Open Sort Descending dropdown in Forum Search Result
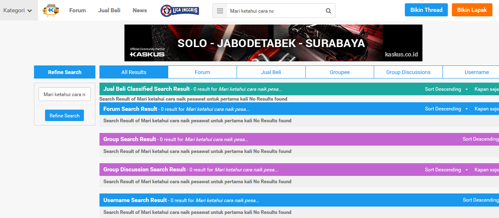This screenshot has width=499, height=218. tap(446, 109)
